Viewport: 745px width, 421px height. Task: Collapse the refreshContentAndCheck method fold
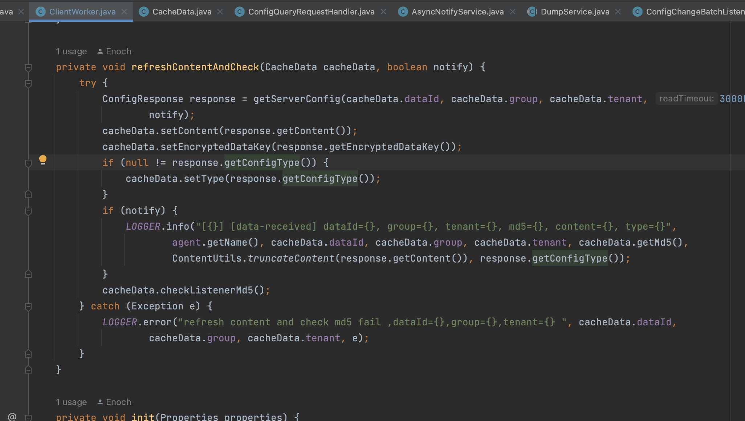tap(28, 67)
